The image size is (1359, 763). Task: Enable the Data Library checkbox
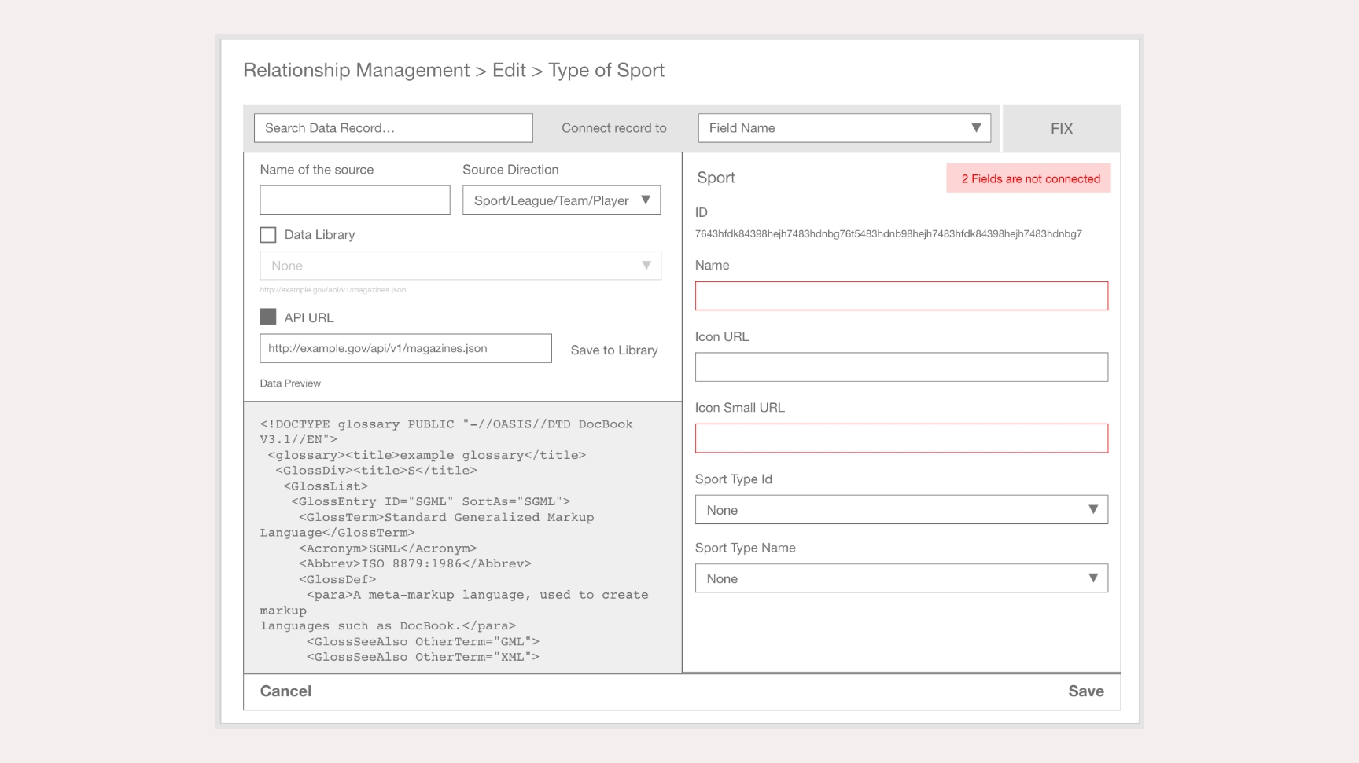(268, 235)
